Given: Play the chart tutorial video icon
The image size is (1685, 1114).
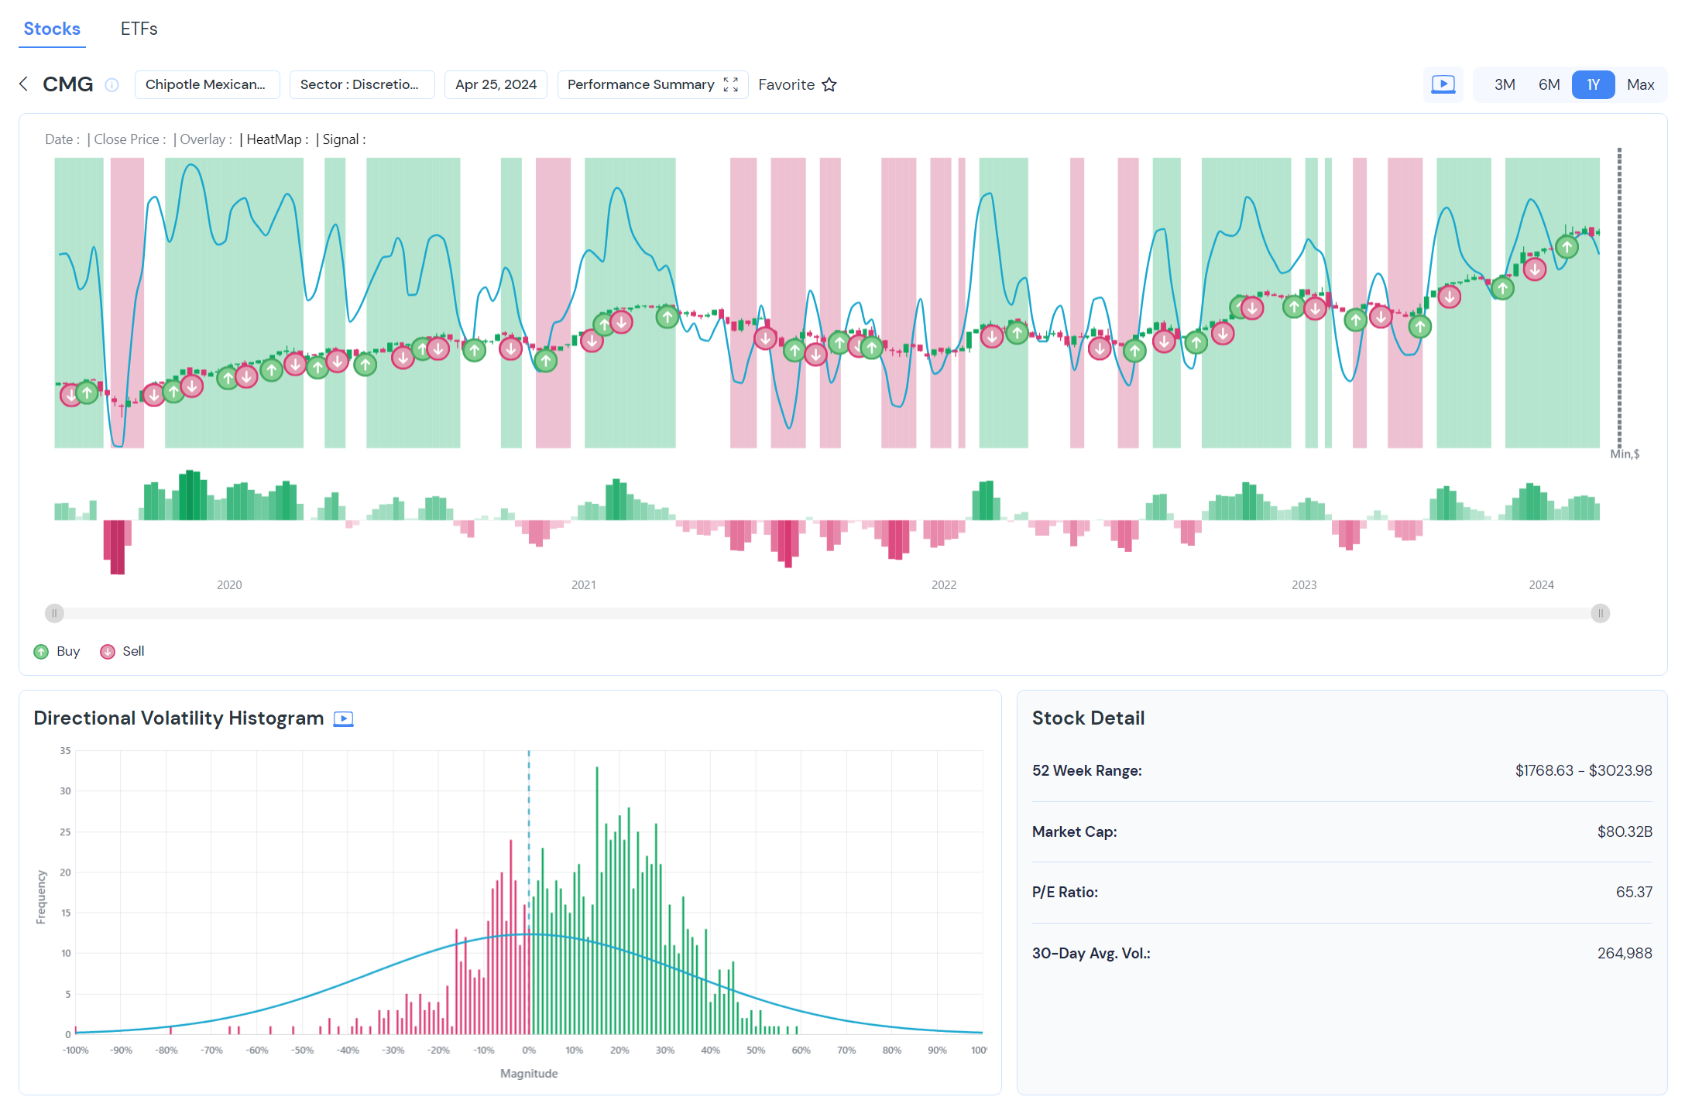Looking at the screenshot, I should (x=1443, y=84).
